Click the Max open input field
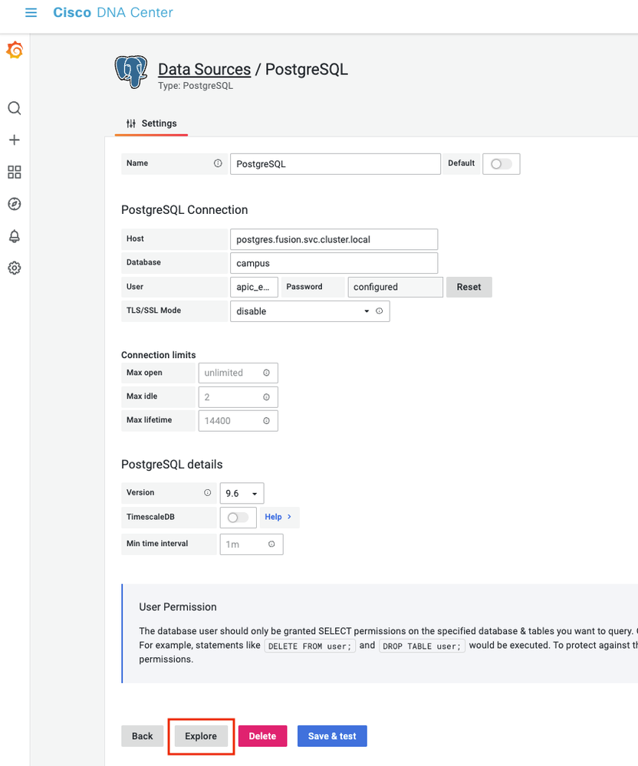This screenshot has height=766, width=638. click(238, 373)
